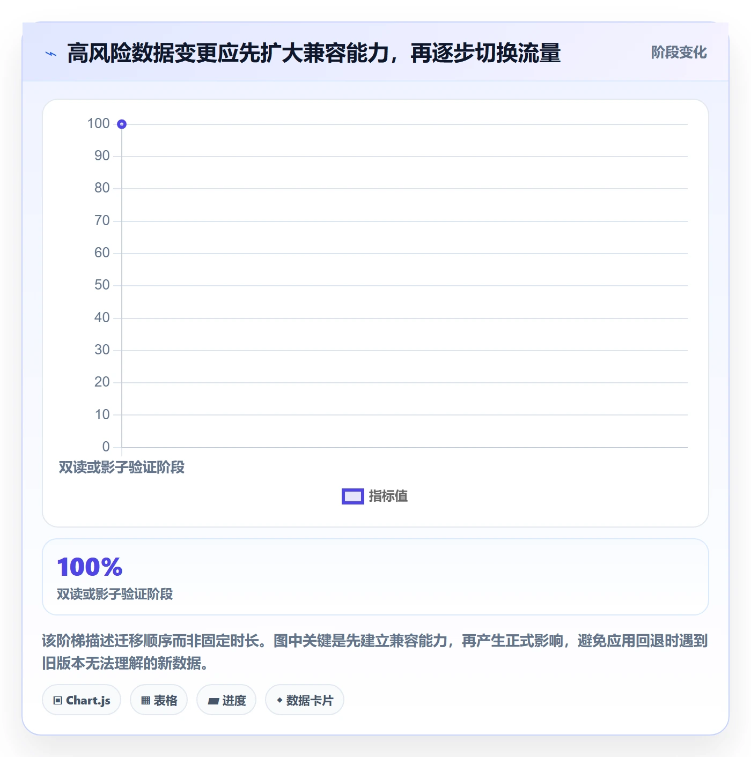The image size is (751, 757).
Task: Click the 进度 tag
Action: coord(226,700)
